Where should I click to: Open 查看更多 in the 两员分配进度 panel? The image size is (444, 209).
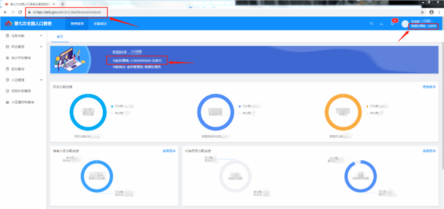[429, 87]
